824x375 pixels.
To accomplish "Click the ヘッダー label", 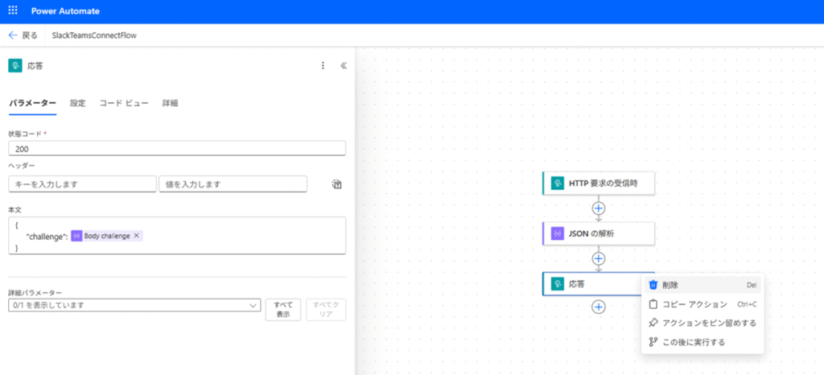I will pos(22,166).
